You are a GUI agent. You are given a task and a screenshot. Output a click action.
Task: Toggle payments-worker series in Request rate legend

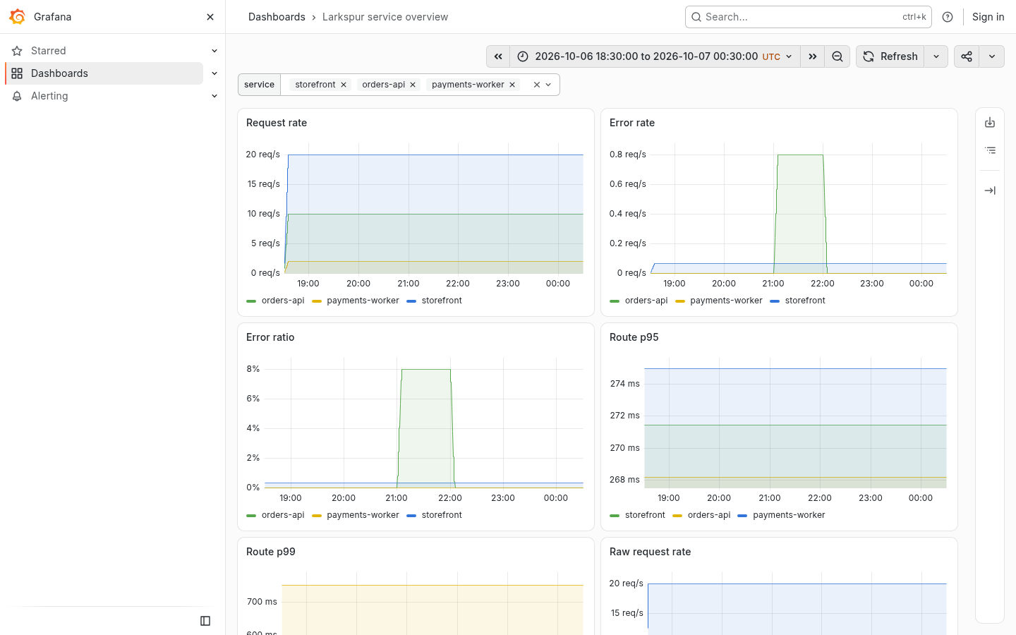click(363, 301)
